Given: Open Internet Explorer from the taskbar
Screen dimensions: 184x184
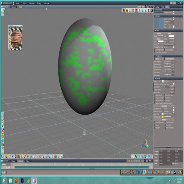Looking at the screenshot, I should pyautogui.click(x=4, y=180).
